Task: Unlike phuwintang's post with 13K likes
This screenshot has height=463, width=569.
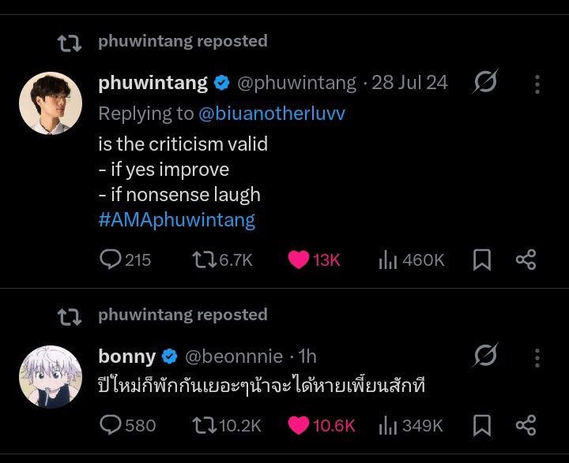Action: pos(299,260)
